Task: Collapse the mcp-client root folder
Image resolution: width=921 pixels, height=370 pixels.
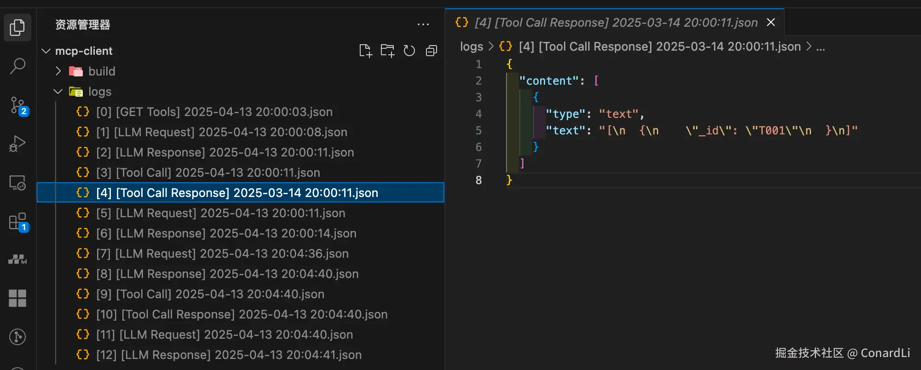Action: point(46,51)
